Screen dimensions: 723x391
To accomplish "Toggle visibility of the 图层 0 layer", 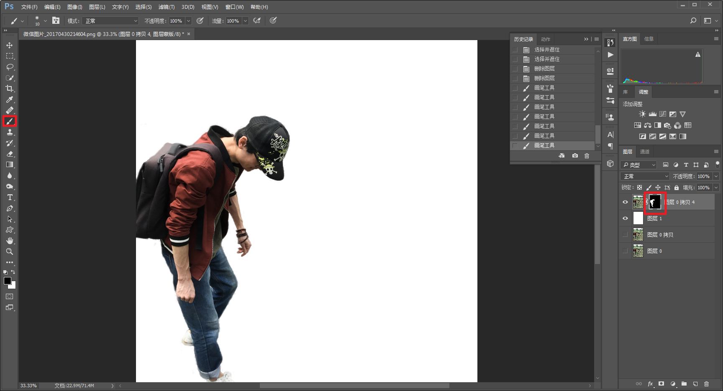I will [x=625, y=251].
